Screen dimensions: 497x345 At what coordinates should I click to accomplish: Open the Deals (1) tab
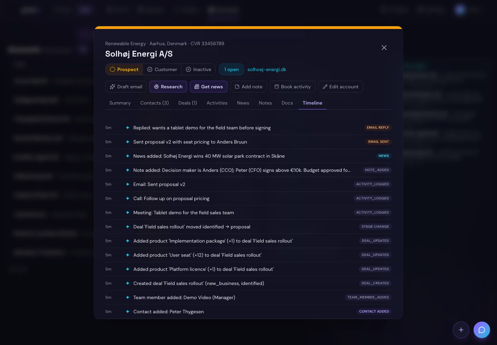tap(188, 103)
